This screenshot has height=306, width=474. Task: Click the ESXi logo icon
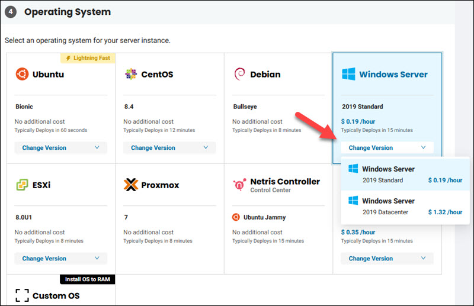pyautogui.click(x=22, y=185)
